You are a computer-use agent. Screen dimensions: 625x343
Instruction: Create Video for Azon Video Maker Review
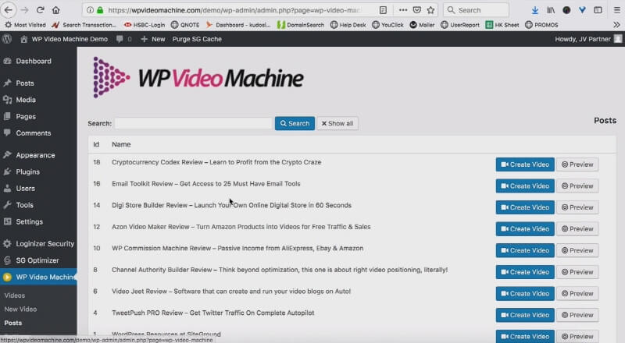point(525,229)
